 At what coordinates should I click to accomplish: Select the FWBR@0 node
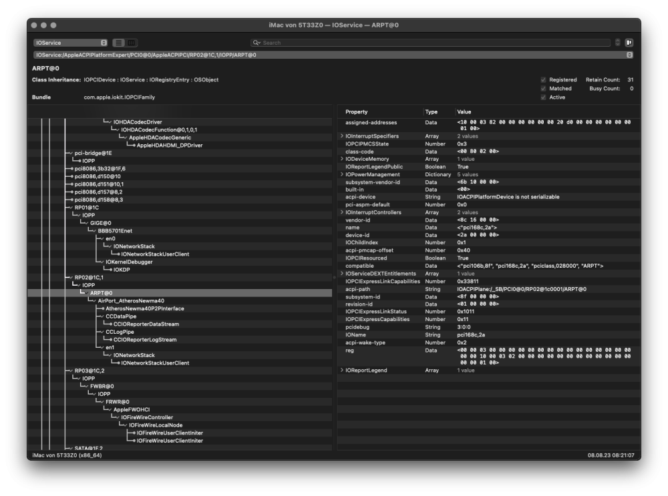[102, 387]
